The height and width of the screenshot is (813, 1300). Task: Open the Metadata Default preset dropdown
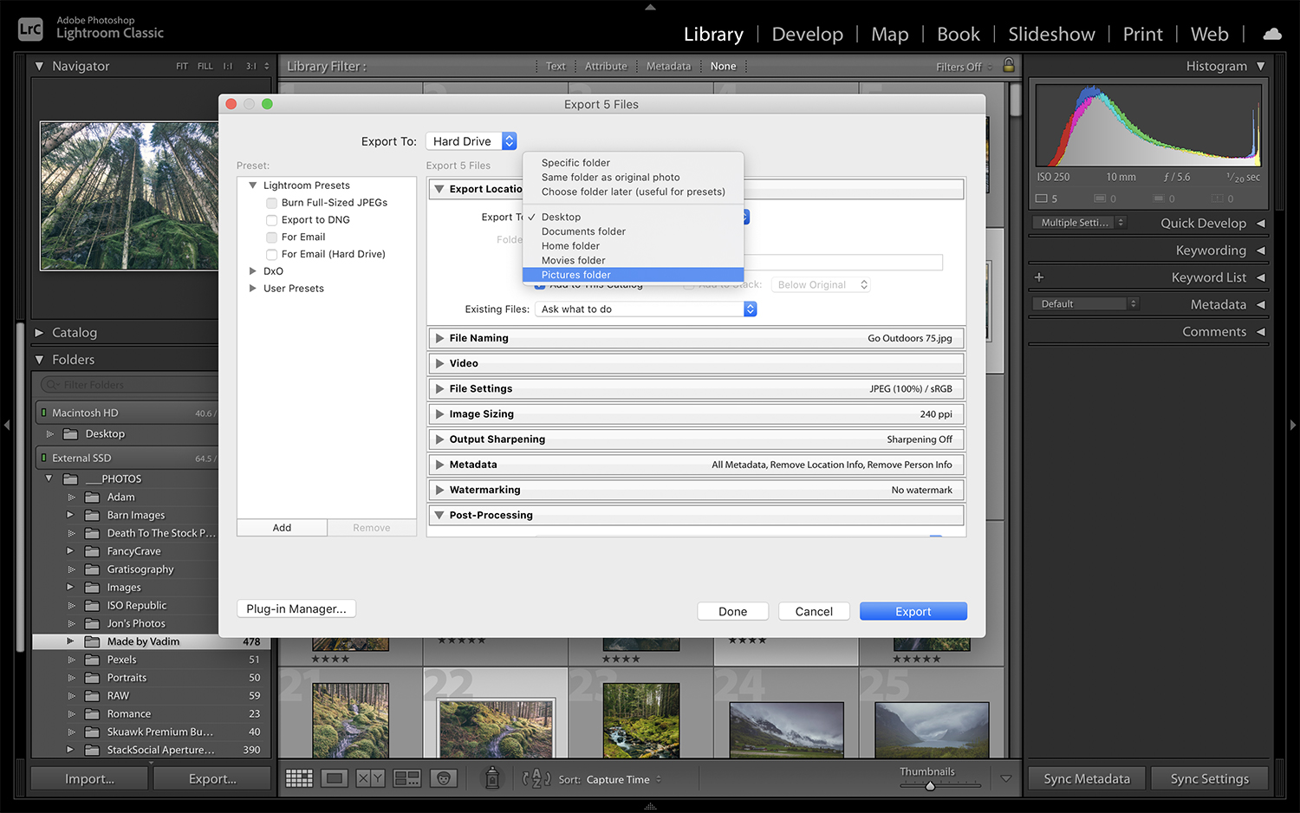(1085, 304)
